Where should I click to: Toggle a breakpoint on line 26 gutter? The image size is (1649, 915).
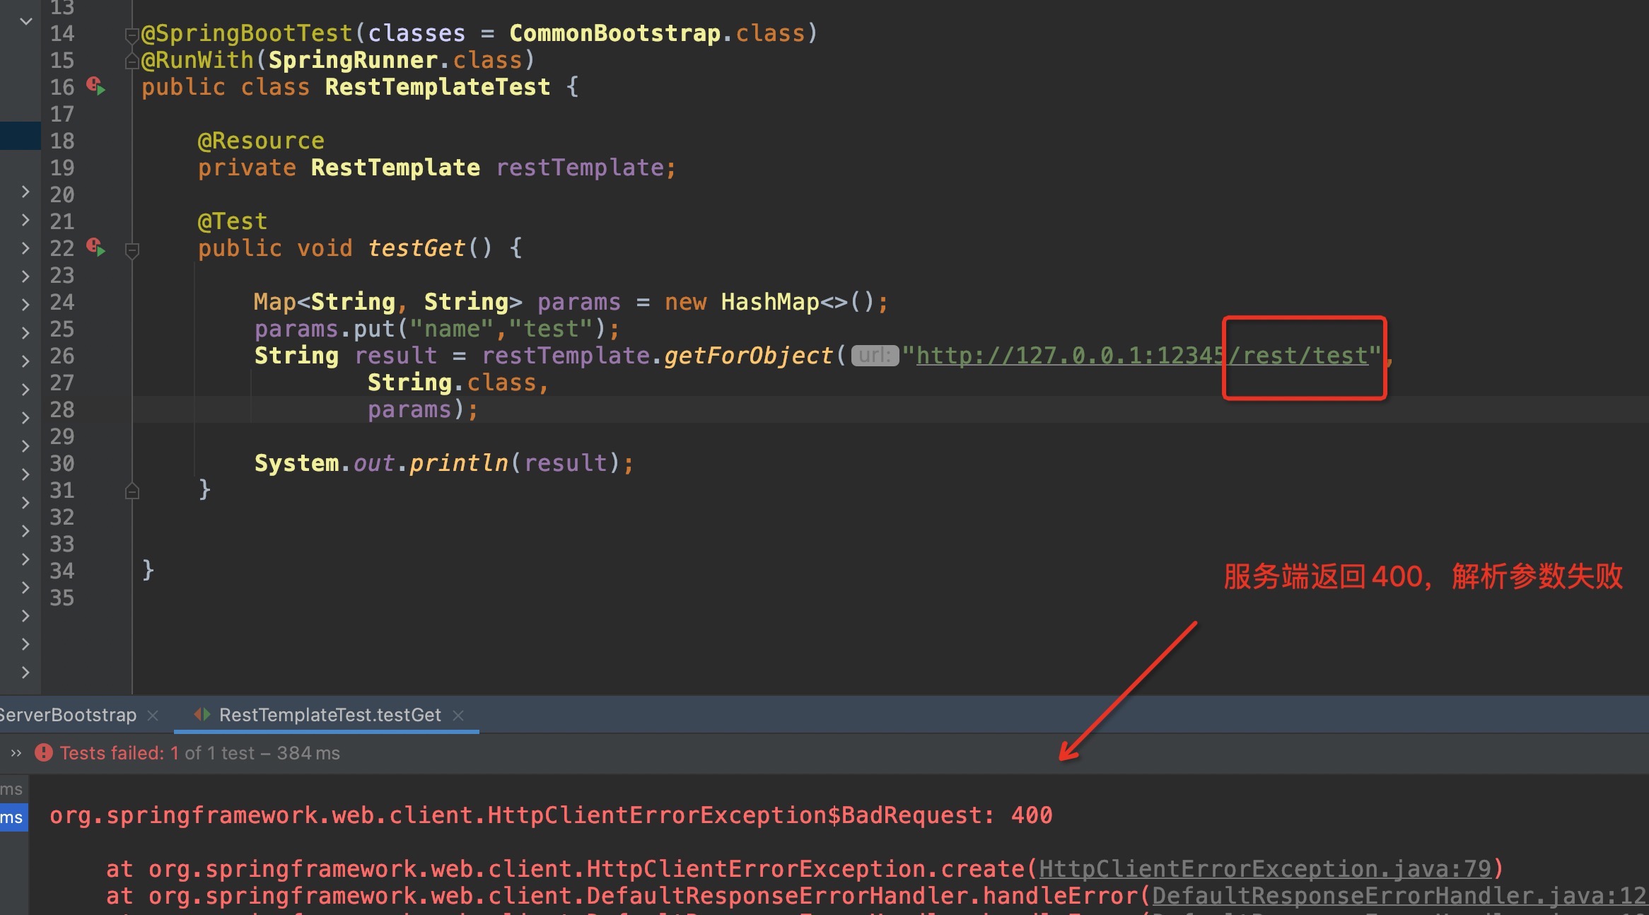click(96, 356)
